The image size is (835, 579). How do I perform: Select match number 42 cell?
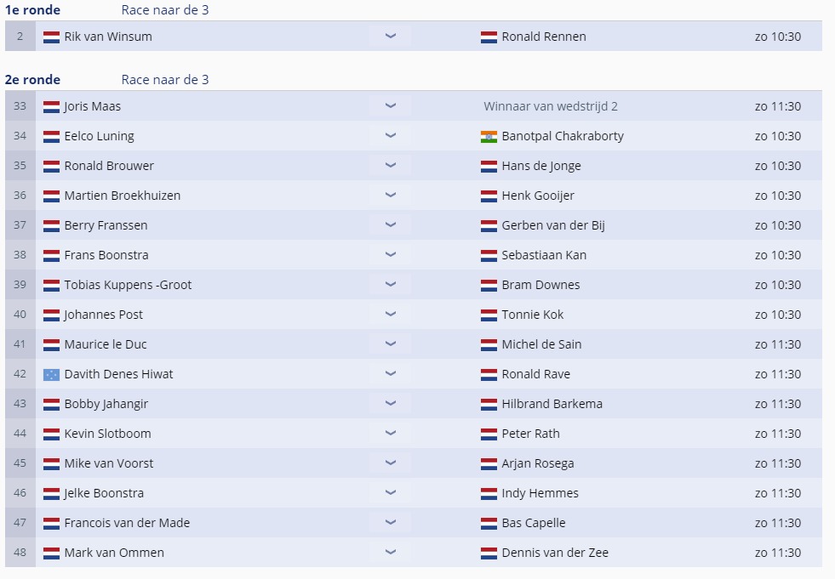(20, 374)
